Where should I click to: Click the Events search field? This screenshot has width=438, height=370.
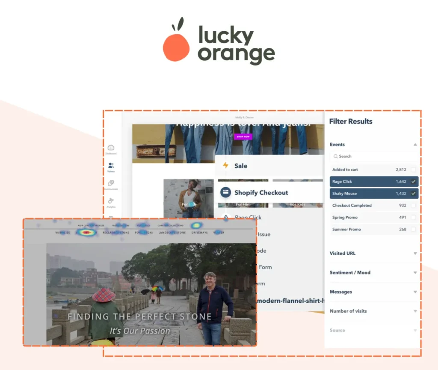click(374, 156)
